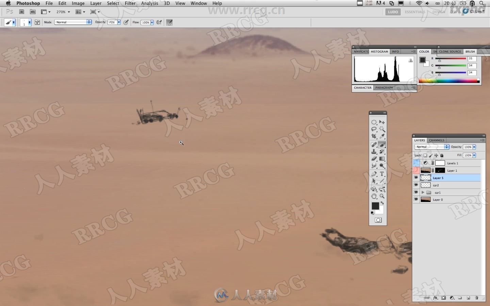Toggle tablet pressure controls size
This screenshot has width=490, height=306.
[x=169, y=22]
